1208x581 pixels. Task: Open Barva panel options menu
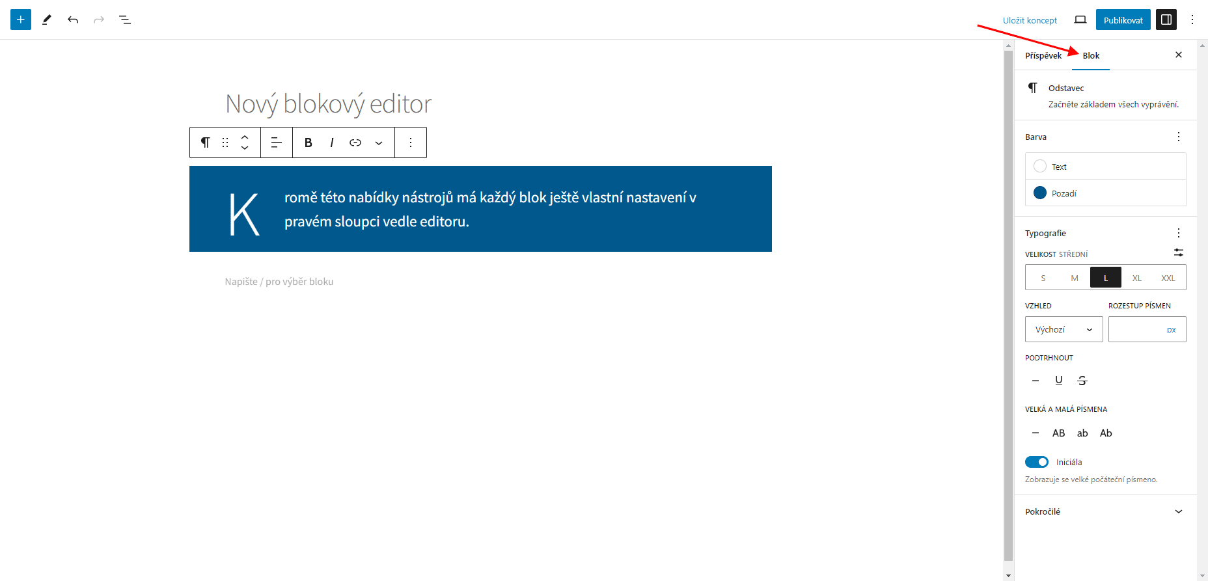(1179, 137)
